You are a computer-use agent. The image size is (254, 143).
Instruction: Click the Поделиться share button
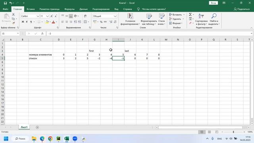pyautogui.click(x=242, y=9)
